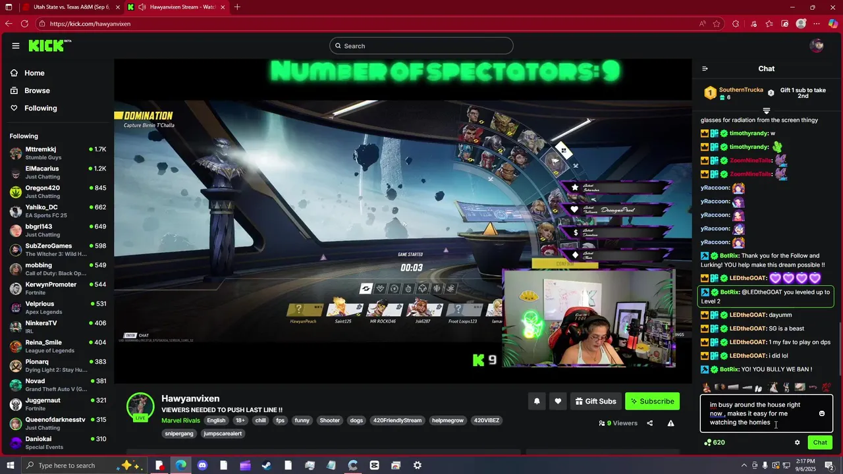The height and width of the screenshot is (474, 843).
Task: Mute the Hawyanvixen tab via its speaker icon
Action: coord(142,7)
